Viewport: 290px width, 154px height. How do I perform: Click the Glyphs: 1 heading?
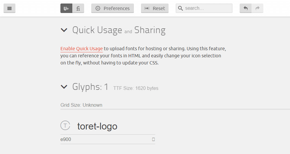(90, 87)
